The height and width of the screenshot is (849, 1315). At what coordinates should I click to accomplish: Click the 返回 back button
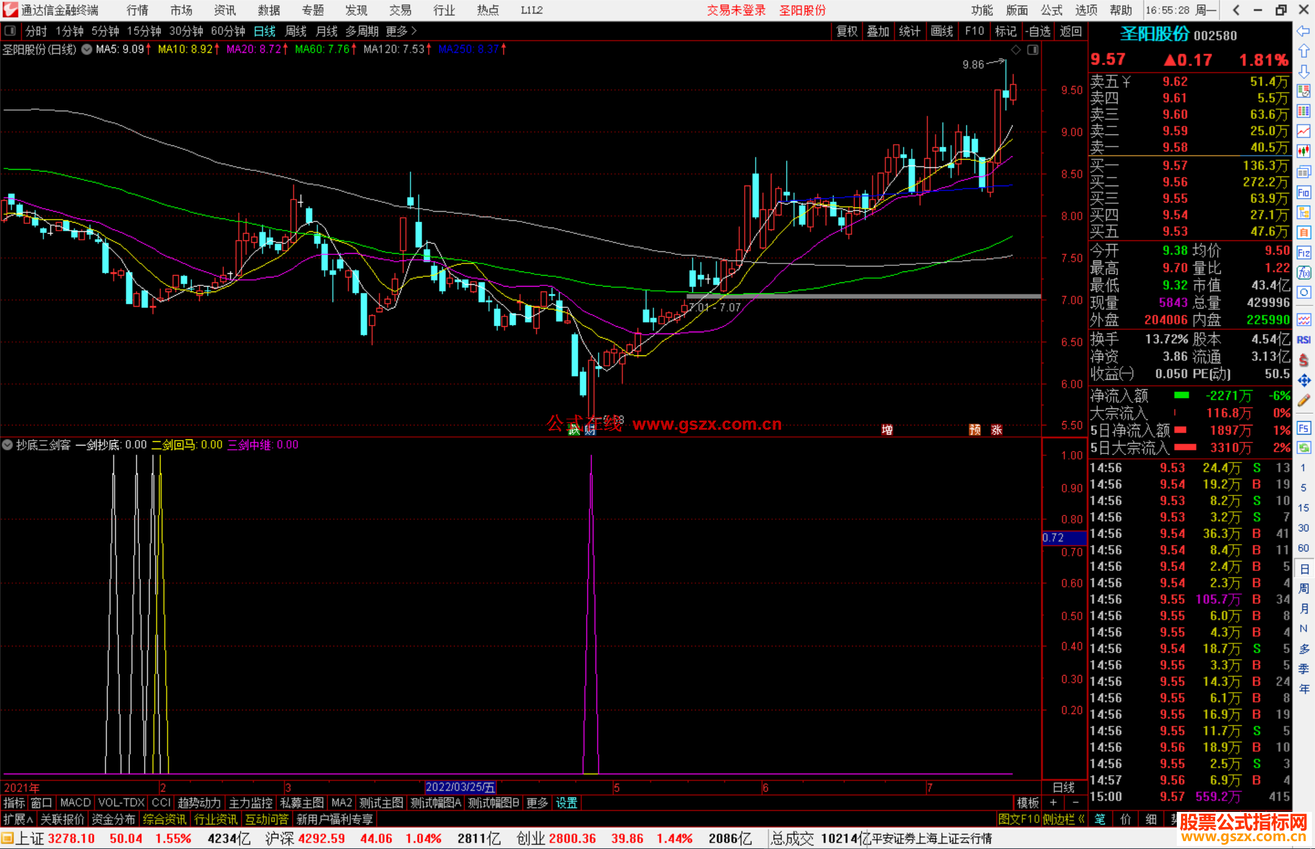[x=1071, y=31]
